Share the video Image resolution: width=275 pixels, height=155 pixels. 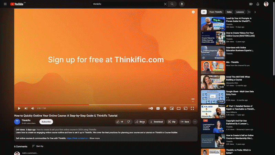coord(140,122)
